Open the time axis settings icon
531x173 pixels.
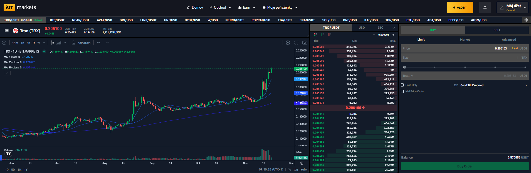click(302, 163)
